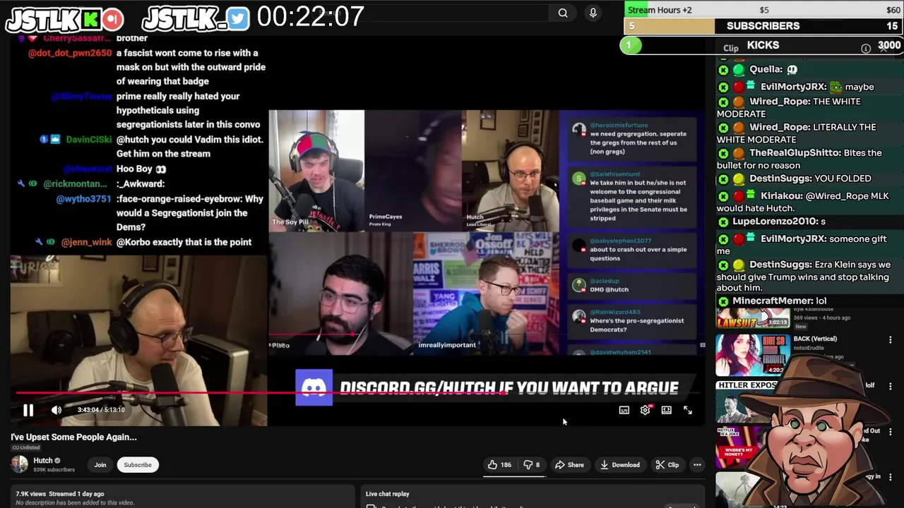The width and height of the screenshot is (904, 508).
Task: Click the Live chat replay header
Action: click(x=387, y=494)
